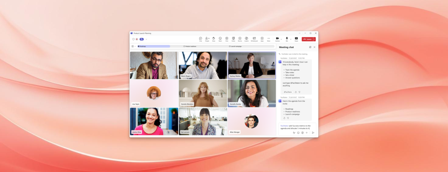Open the emoji picker in chat compose

point(298,132)
